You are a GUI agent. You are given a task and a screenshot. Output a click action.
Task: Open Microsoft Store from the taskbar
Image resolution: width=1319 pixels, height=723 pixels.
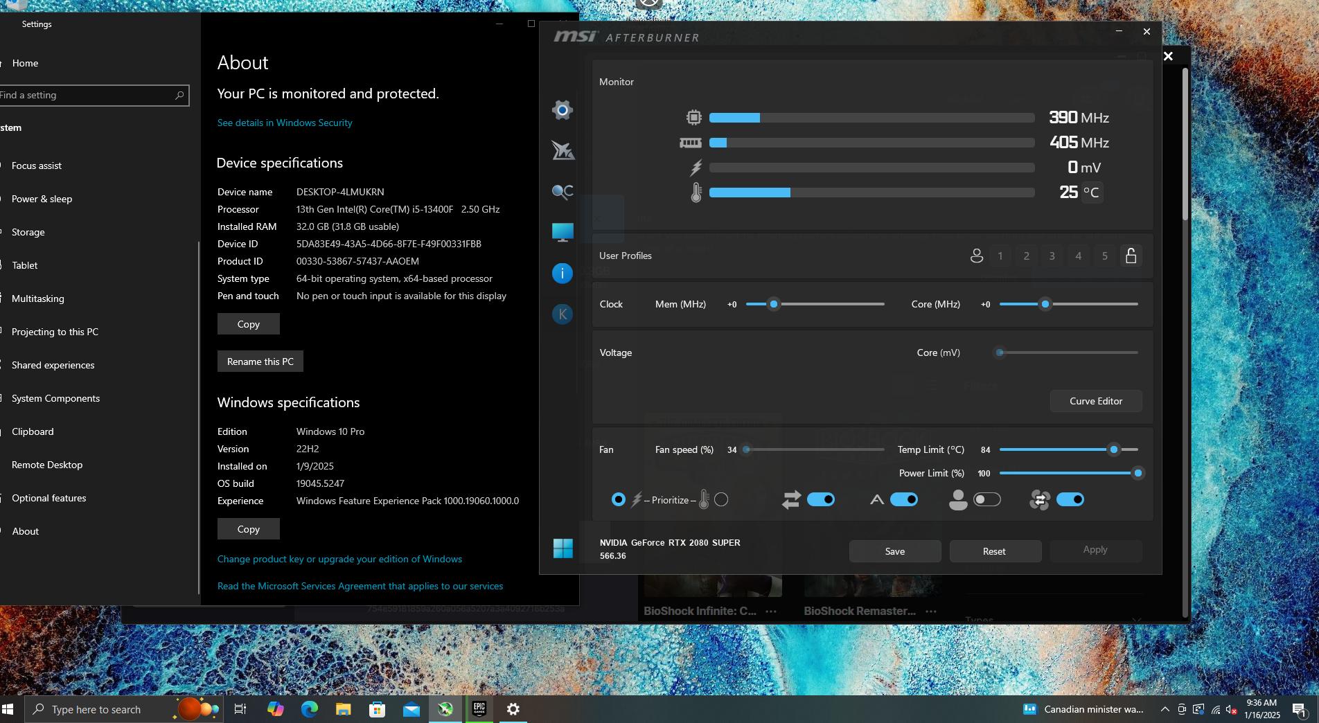tap(377, 709)
